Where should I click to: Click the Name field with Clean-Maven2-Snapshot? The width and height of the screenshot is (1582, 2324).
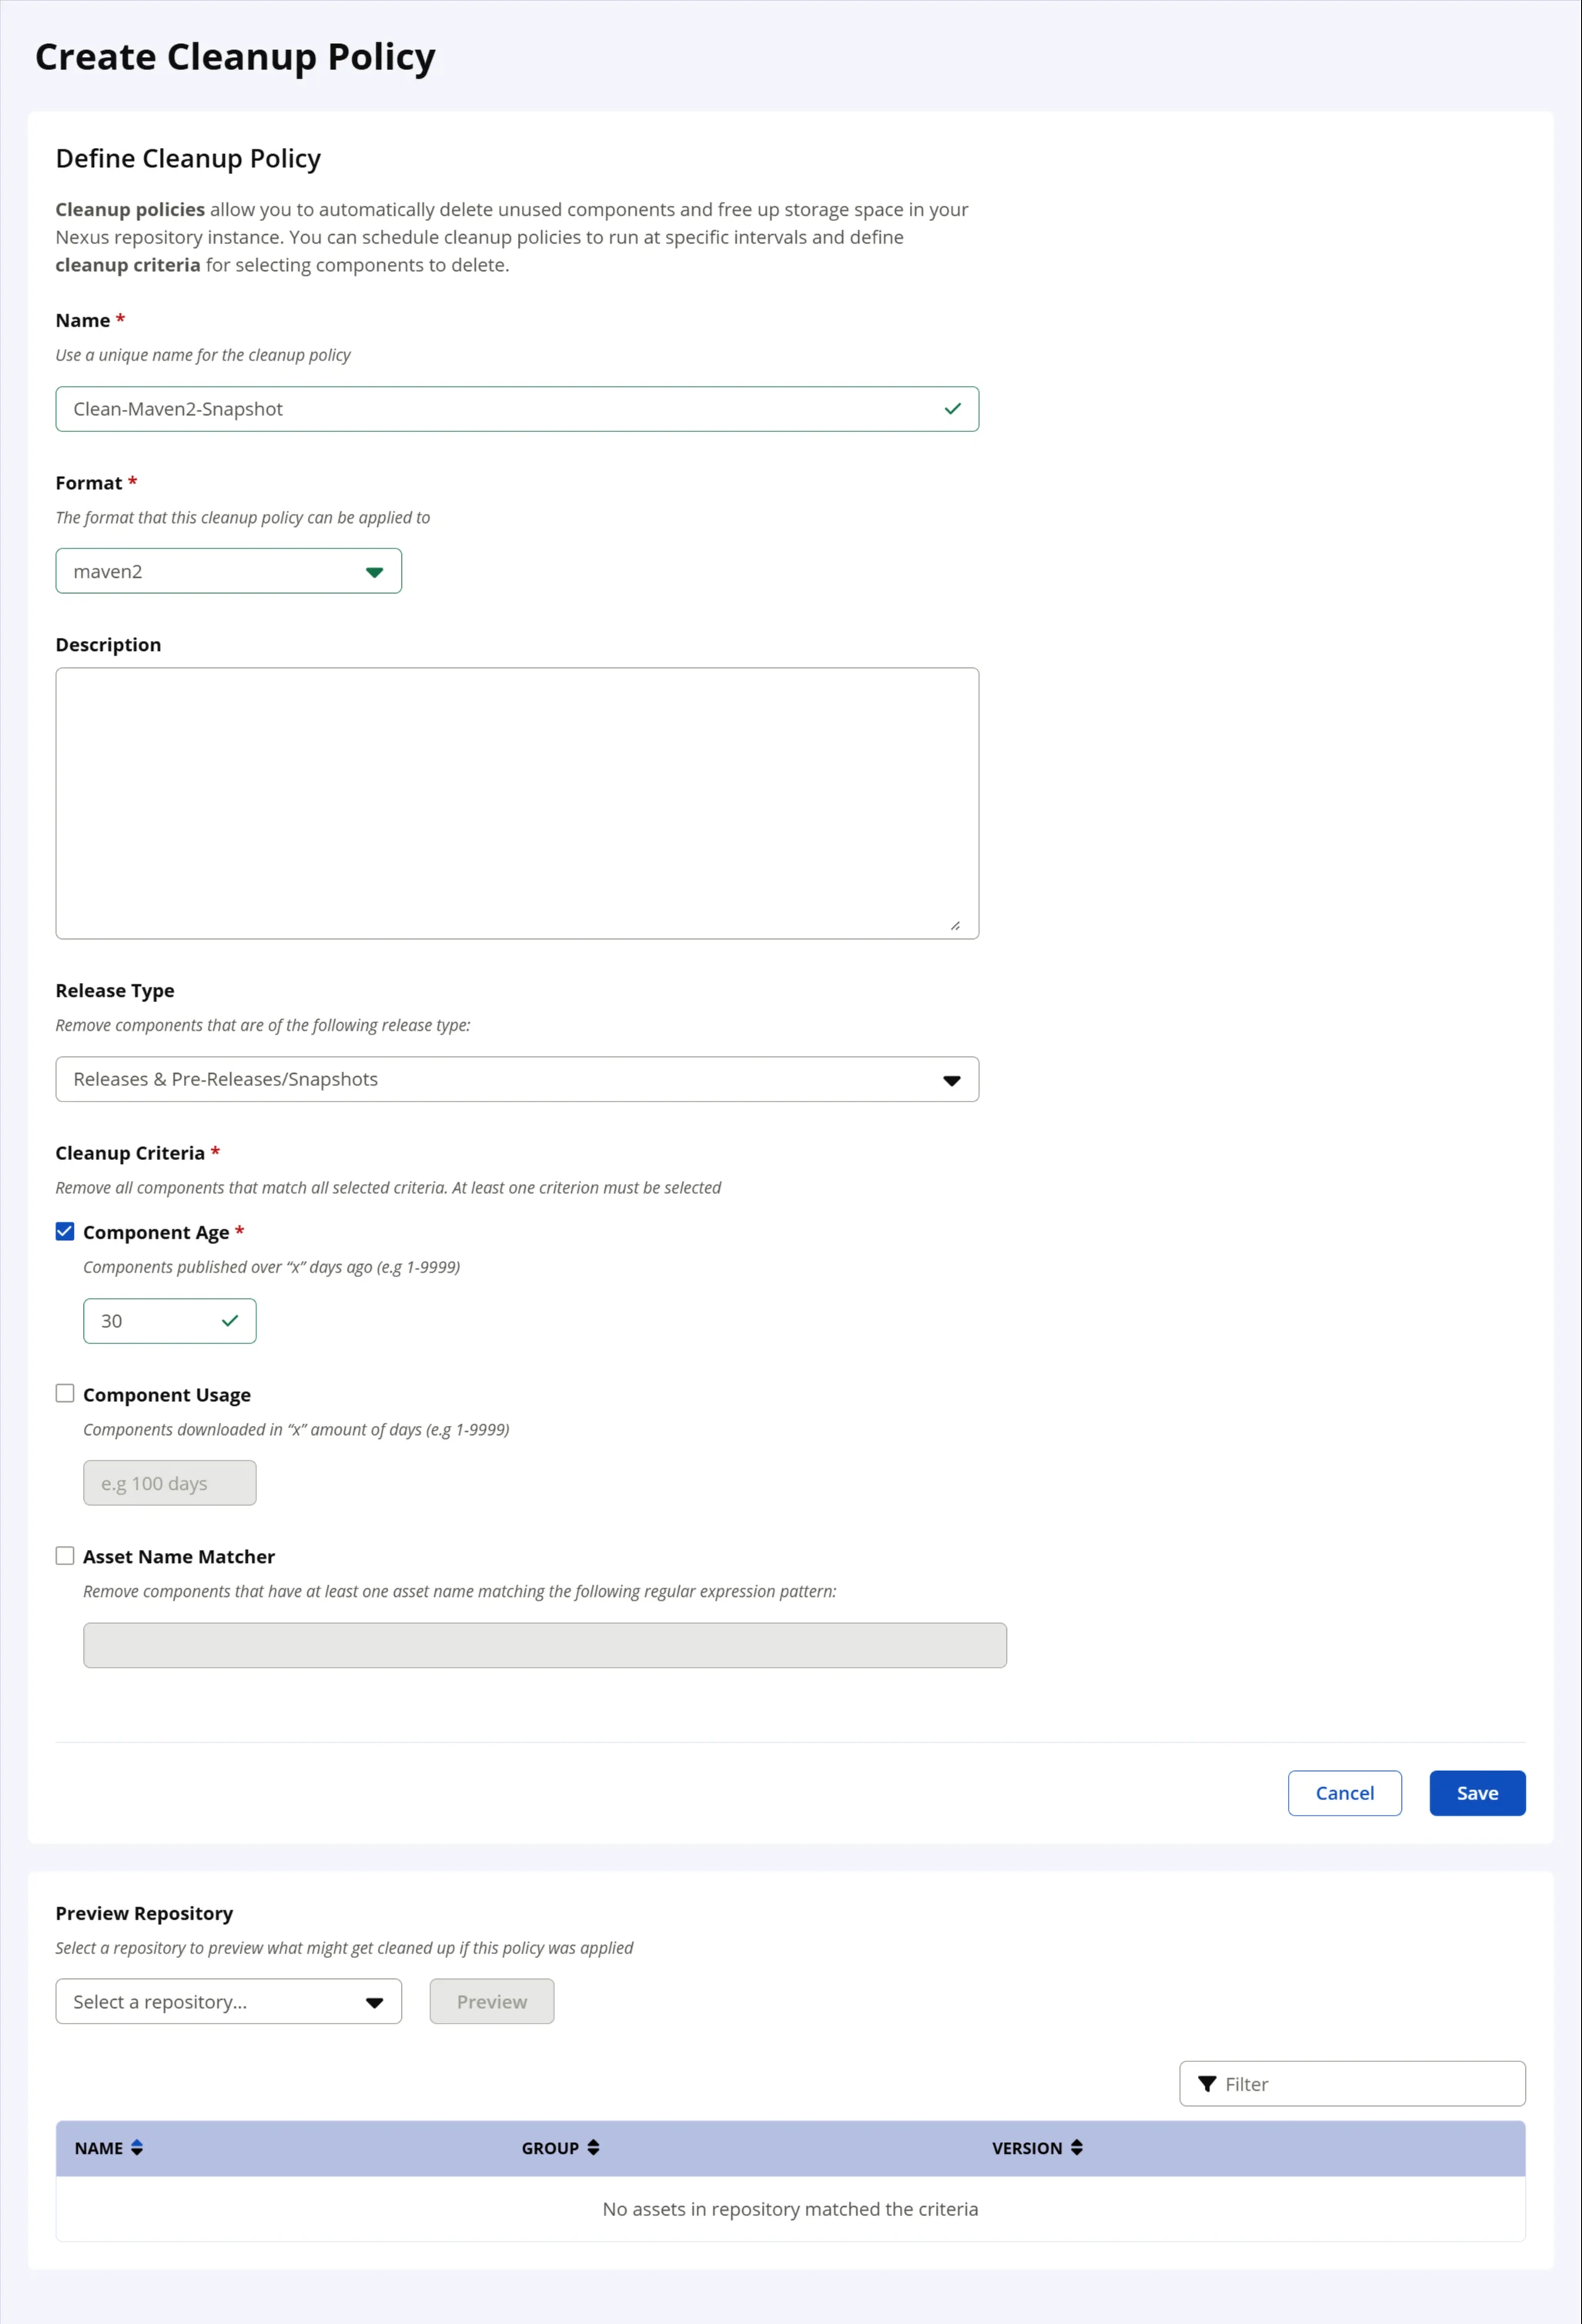[x=517, y=409]
